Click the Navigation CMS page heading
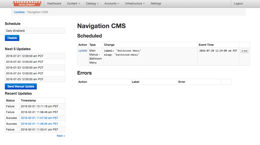The image size is (260, 145). click(101, 26)
